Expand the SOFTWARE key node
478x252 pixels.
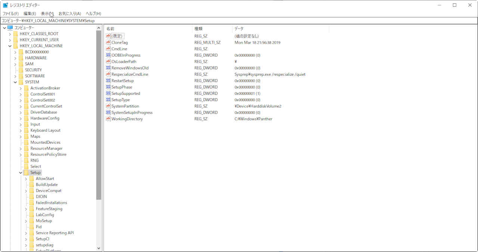15,76
